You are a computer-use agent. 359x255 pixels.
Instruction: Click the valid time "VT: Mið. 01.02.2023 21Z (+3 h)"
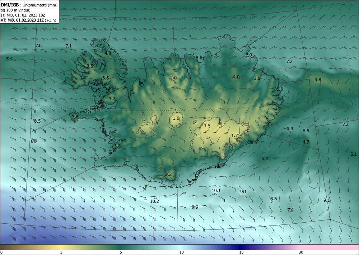28,20
